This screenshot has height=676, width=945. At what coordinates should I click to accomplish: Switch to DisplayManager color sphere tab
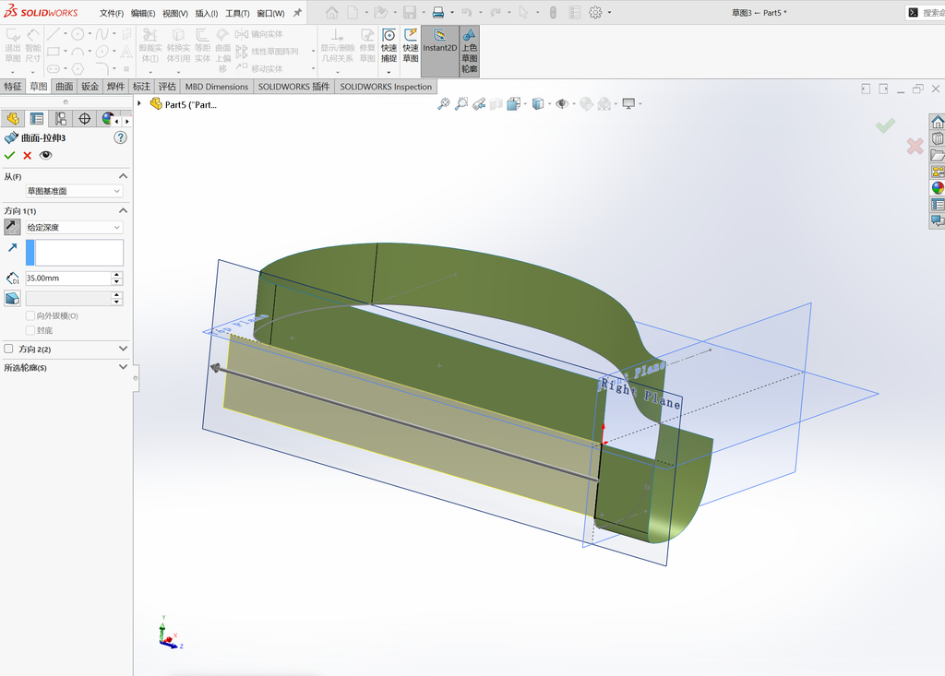[x=107, y=119]
